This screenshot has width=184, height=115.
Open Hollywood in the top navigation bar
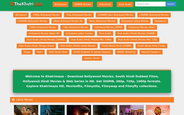coord(105,4)
